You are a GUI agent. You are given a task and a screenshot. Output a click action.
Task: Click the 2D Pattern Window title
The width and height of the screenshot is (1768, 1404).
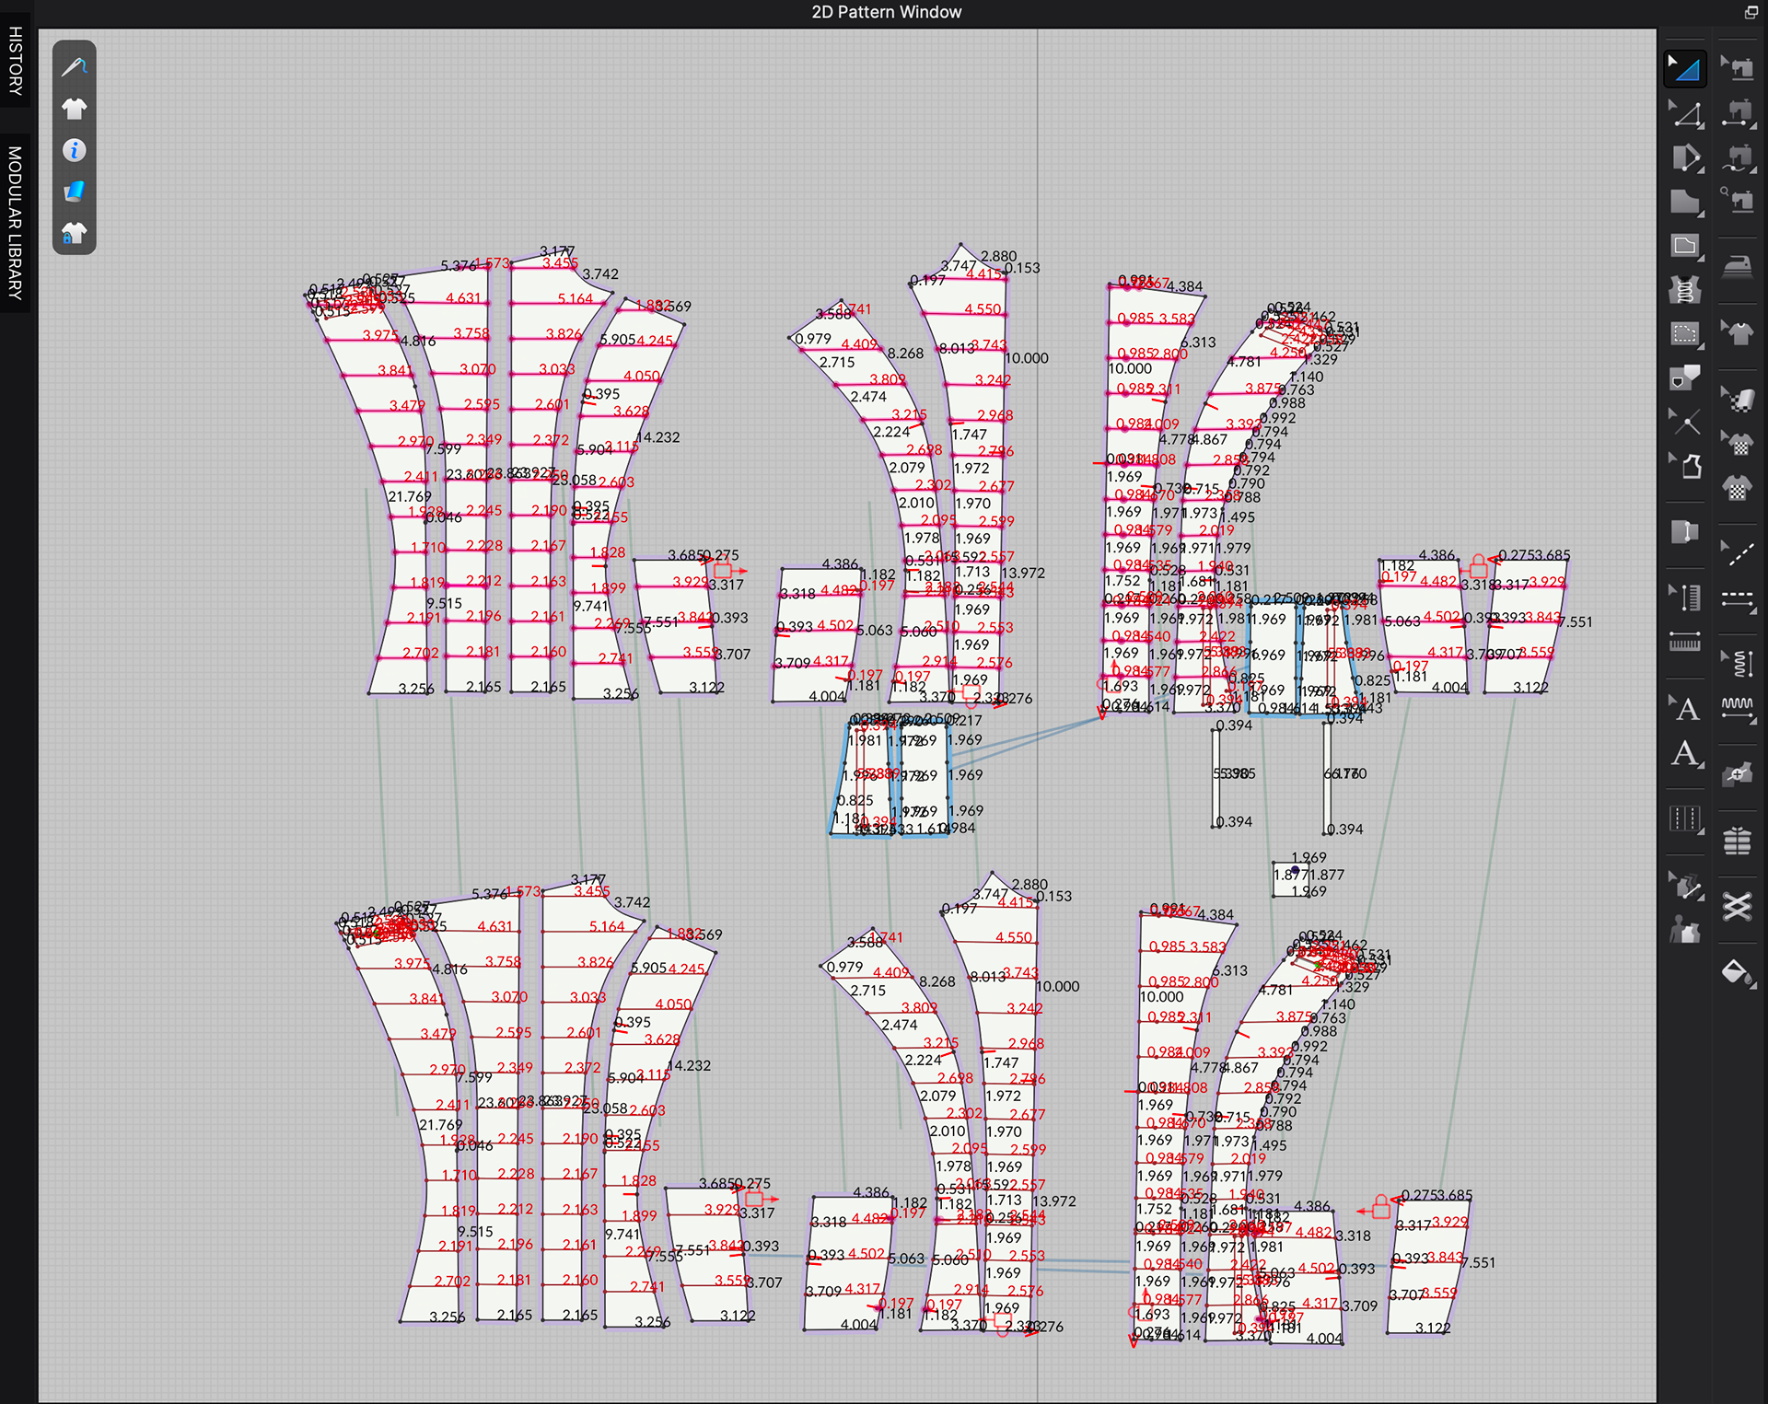886,12
